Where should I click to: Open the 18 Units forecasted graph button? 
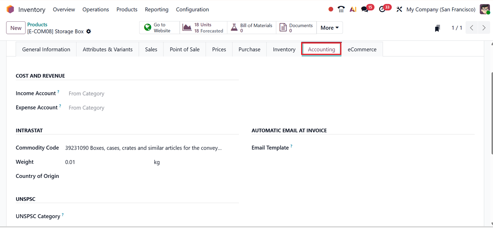(x=202, y=28)
